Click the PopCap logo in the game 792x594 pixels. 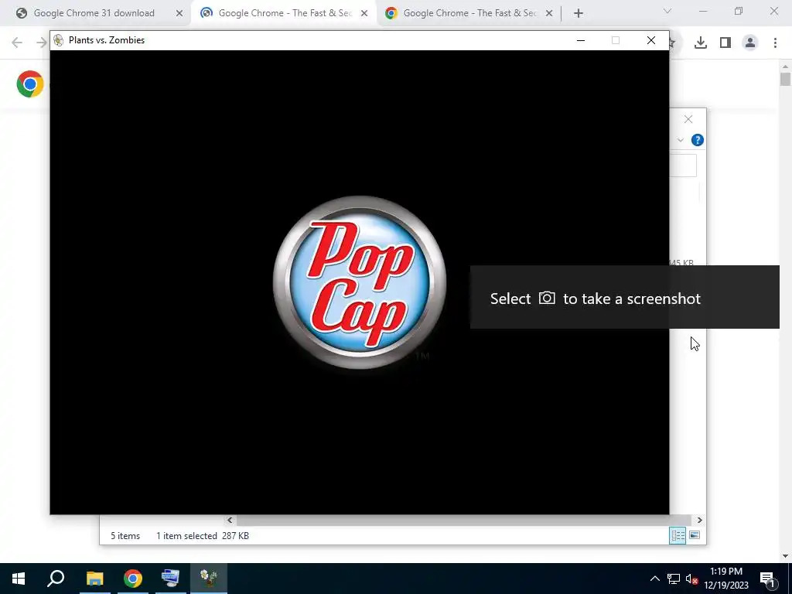(x=360, y=282)
